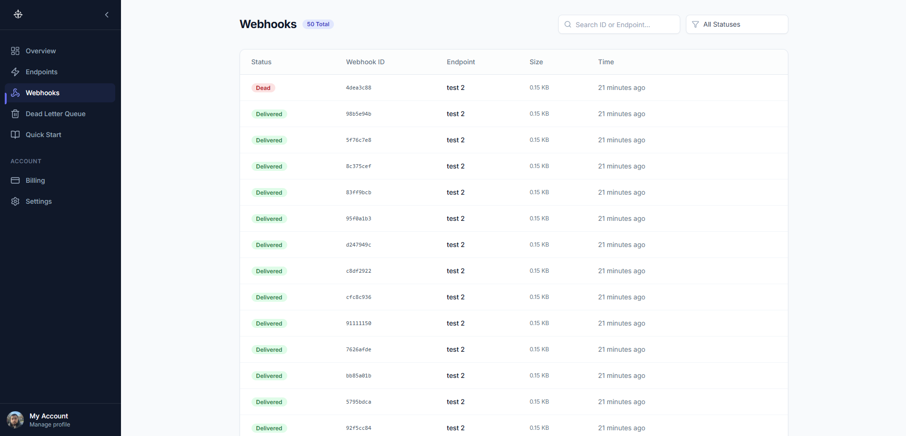This screenshot has width=906, height=436.
Task: Collapse the sidebar with the chevron
Action: click(x=107, y=15)
